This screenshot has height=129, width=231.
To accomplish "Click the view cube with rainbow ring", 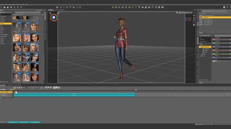I will coord(54,18).
